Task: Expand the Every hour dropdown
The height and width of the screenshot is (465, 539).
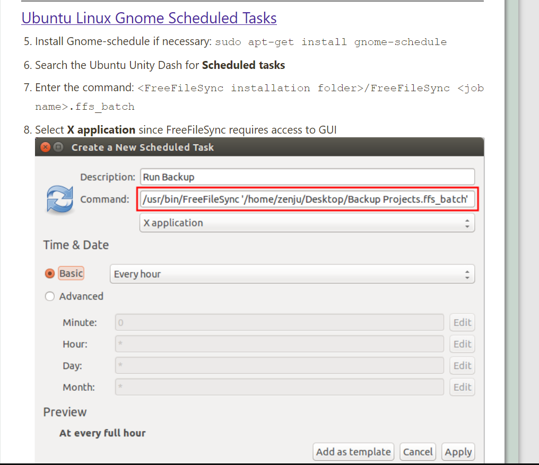Action: [292, 274]
